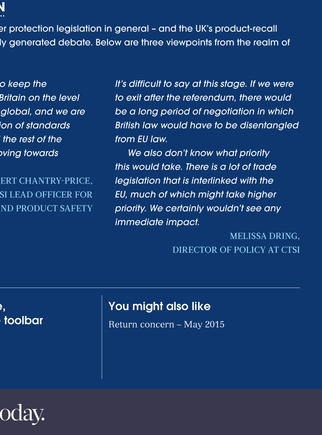The height and width of the screenshot is (435, 322).
Task: Click the 'Britain on the level' quote line
Action: tap(40, 98)
